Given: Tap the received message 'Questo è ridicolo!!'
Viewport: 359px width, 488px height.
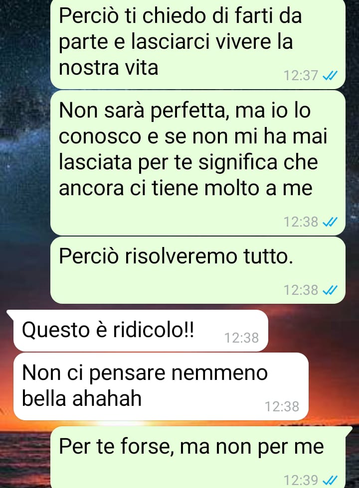Looking at the screenshot, I should (x=140, y=330).
